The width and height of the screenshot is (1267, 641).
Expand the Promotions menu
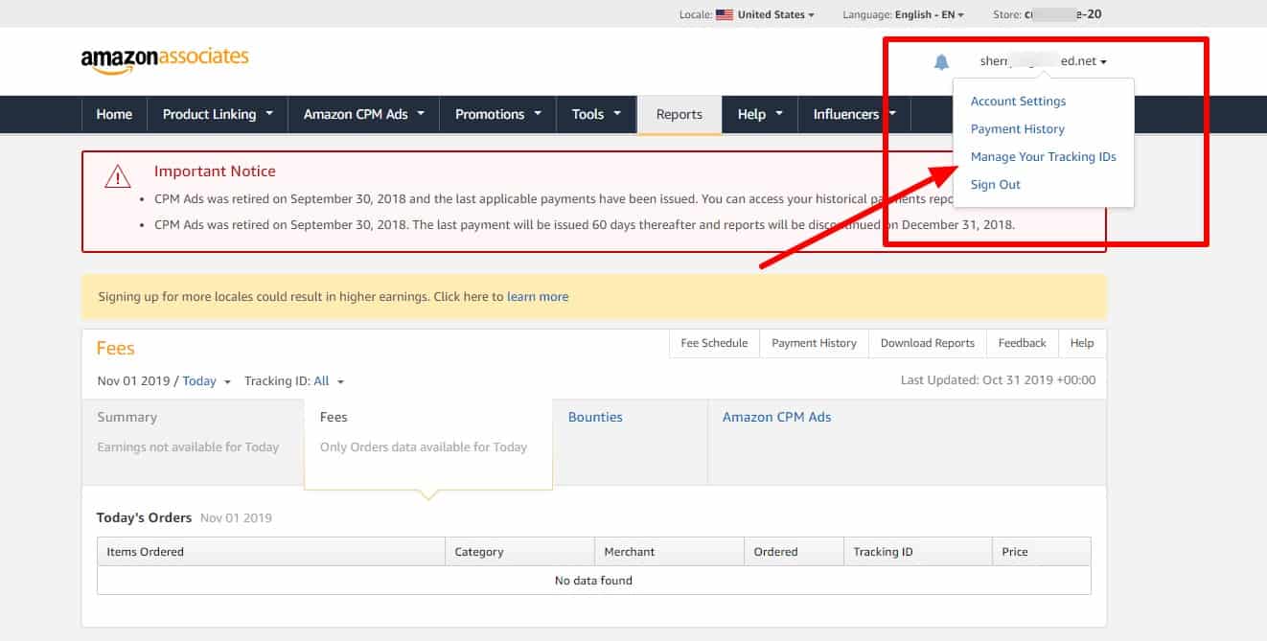click(x=497, y=114)
